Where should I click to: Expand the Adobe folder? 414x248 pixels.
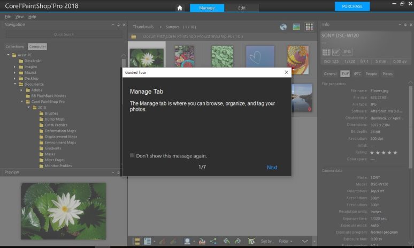[x=21, y=90]
